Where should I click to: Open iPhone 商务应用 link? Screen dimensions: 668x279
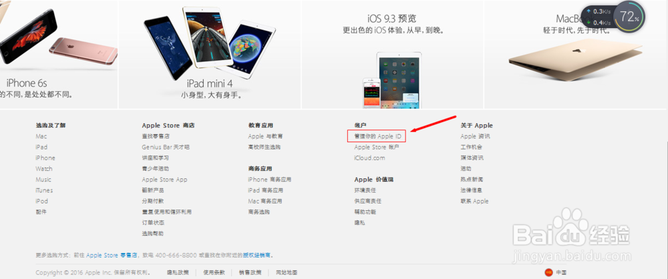[x=270, y=180]
